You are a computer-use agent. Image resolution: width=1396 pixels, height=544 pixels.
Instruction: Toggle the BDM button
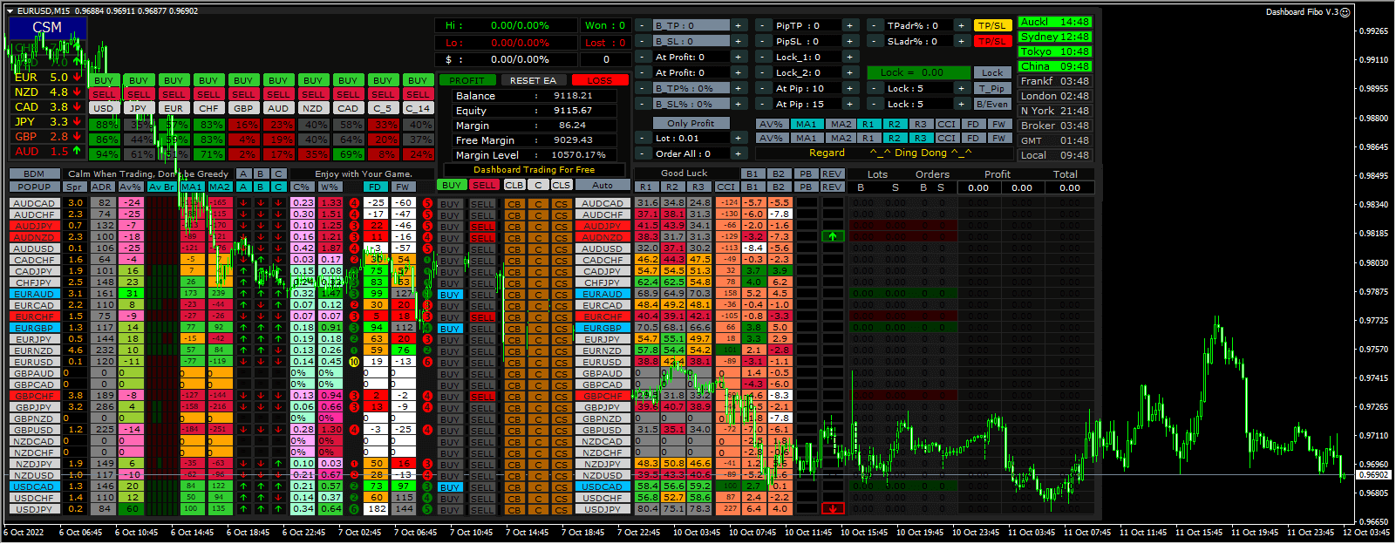coord(34,173)
